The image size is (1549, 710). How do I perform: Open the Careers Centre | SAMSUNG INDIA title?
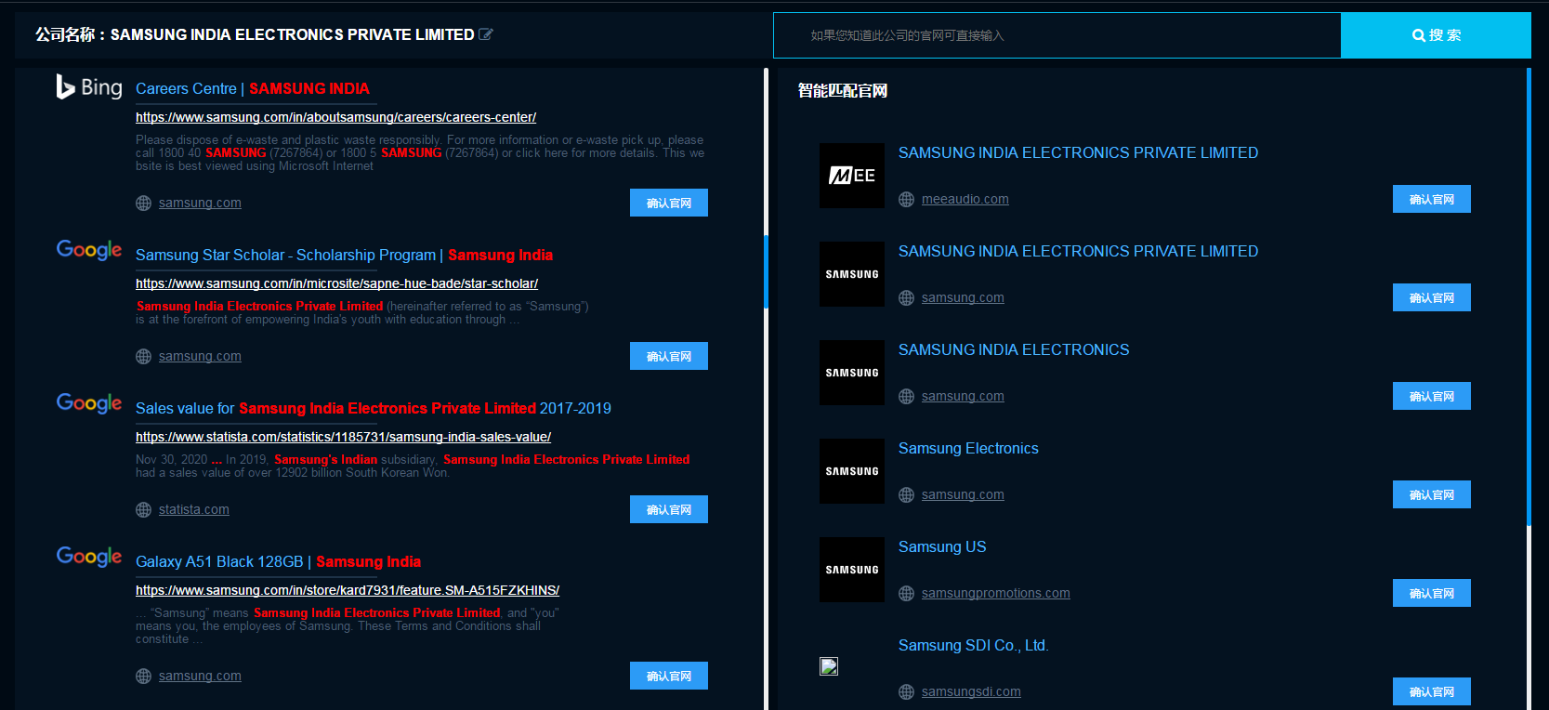point(253,88)
